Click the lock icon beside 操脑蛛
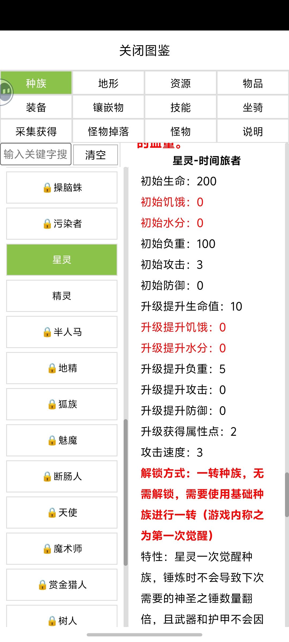 coord(47,188)
